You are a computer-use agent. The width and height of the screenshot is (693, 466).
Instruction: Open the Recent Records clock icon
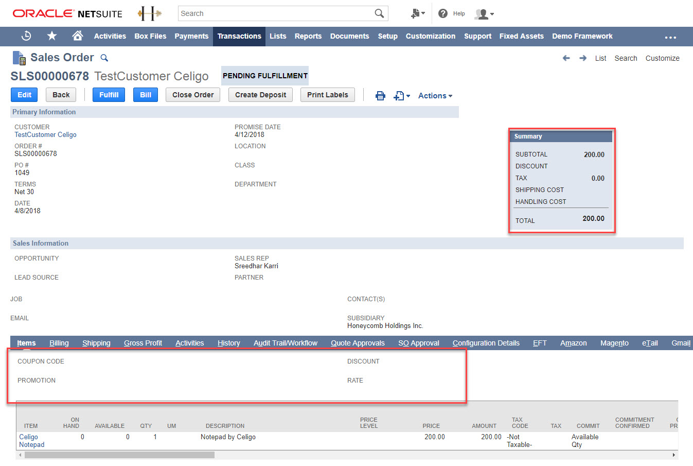click(x=26, y=36)
